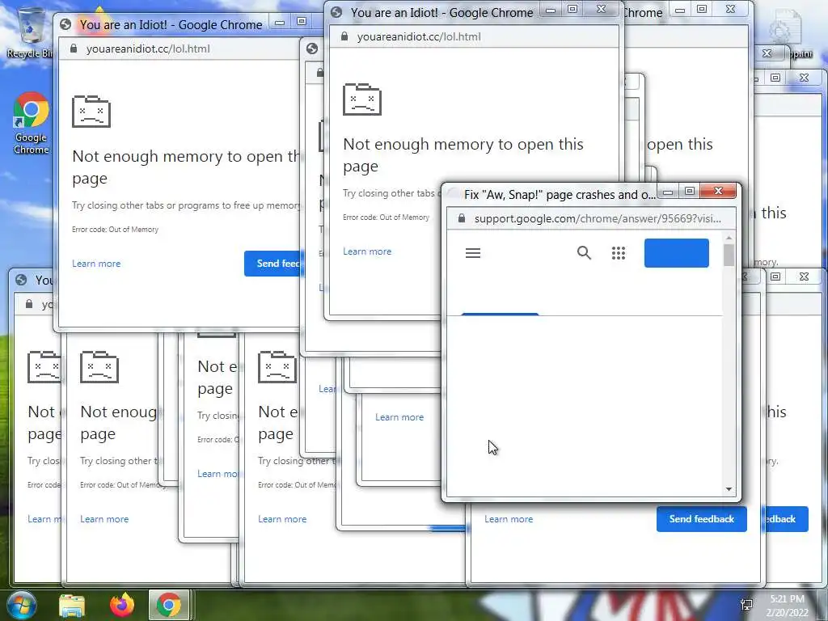Screen dimensions: 828x621
Task: Close the top-center You are an Idiot window
Action: [601, 9]
